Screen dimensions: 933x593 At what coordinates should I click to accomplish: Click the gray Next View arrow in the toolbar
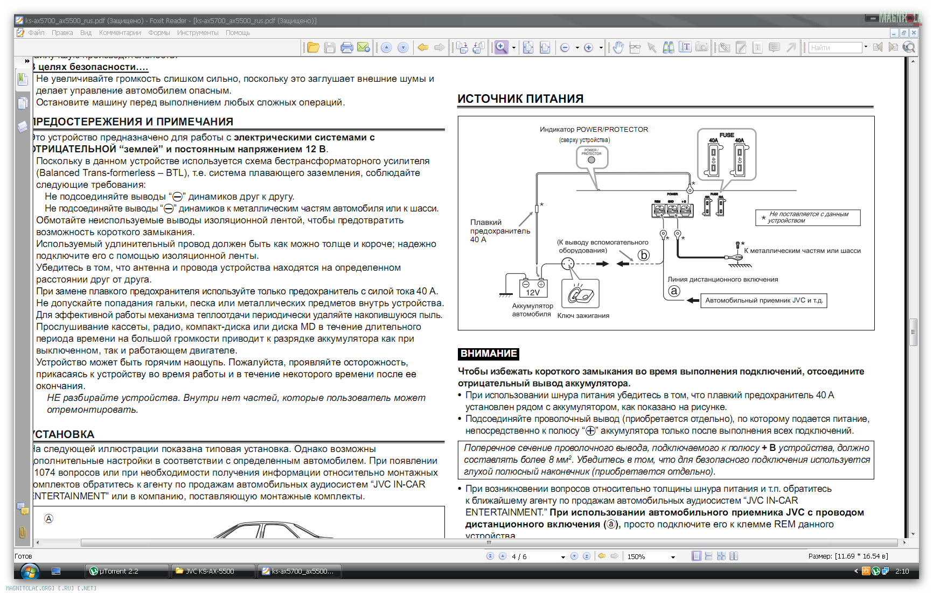click(440, 47)
